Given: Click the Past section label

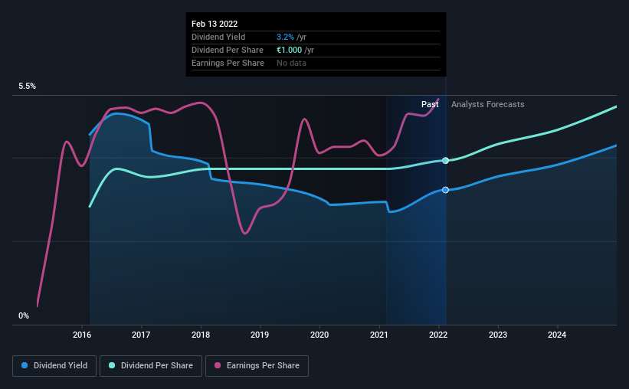Looking at the screenshot, I should point(430,104).
